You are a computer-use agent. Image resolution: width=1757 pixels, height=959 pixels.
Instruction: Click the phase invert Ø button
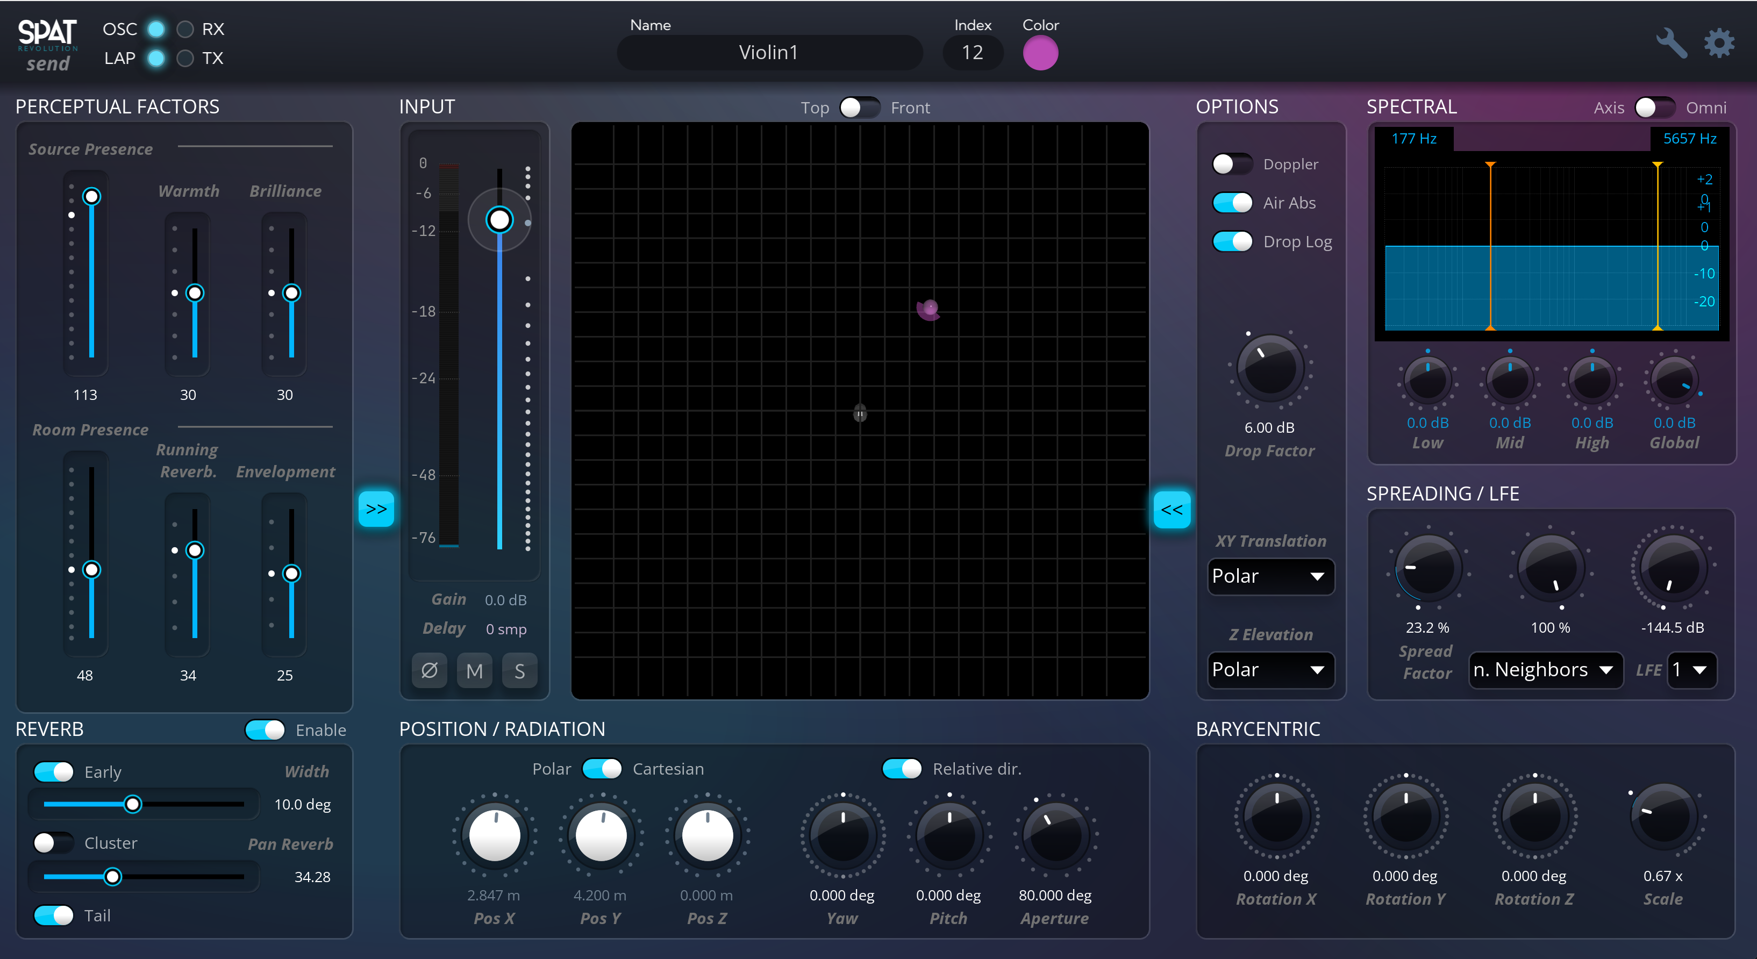pyautogui.click(x=429, y=671)
